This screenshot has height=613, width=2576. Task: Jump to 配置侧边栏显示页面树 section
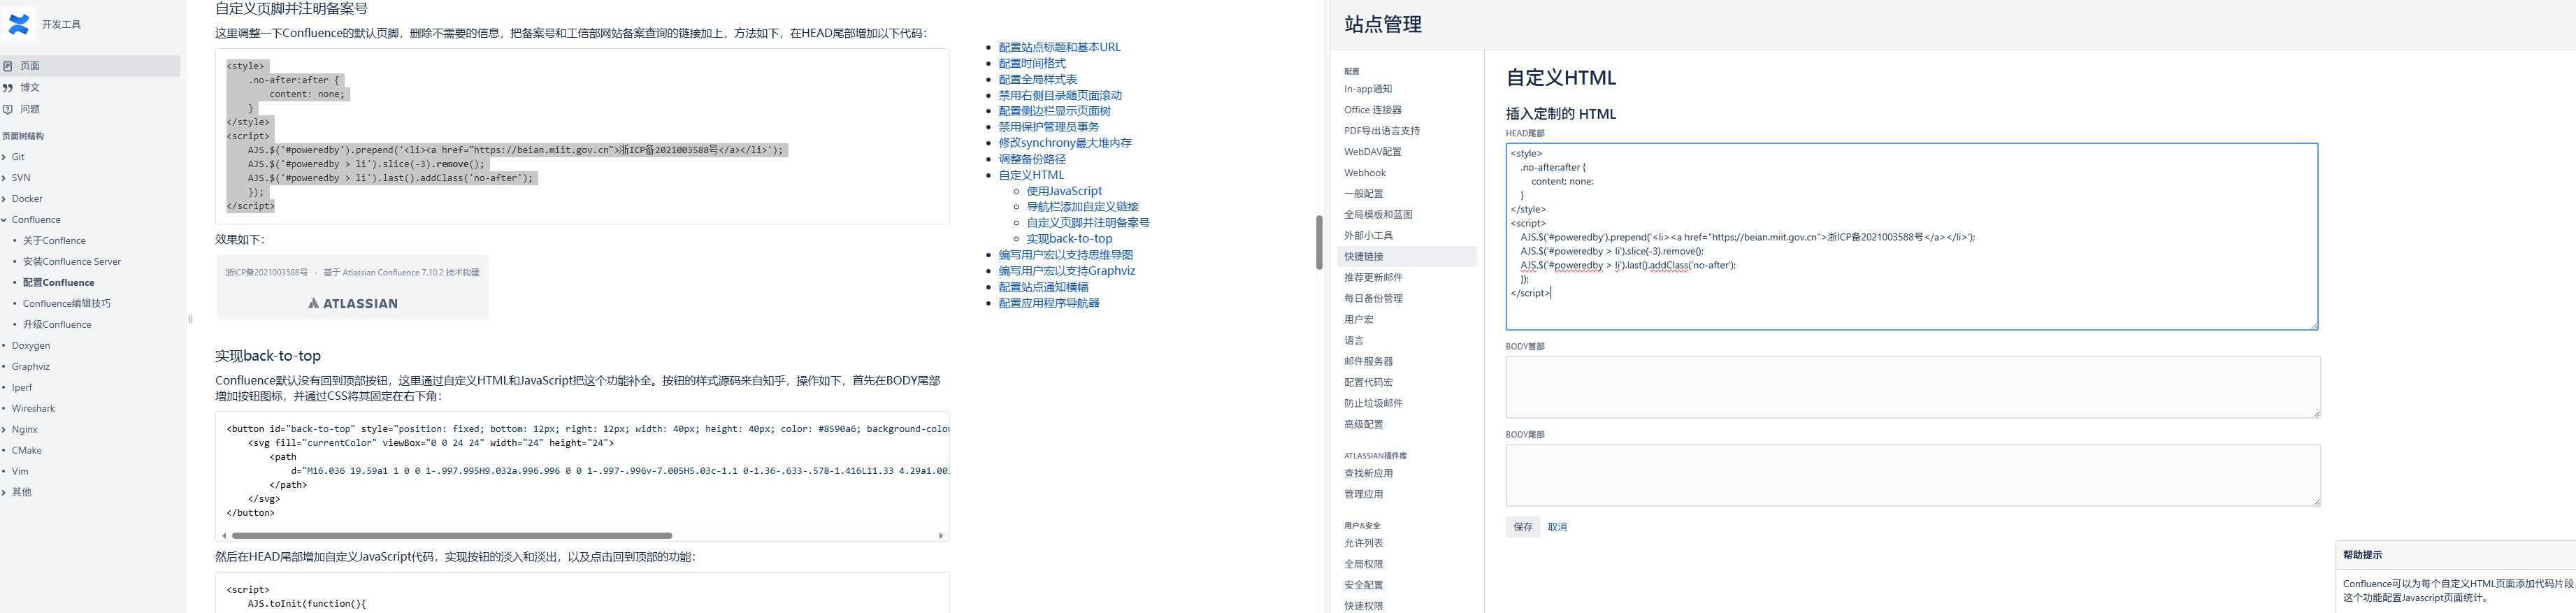coord(1054,111)
